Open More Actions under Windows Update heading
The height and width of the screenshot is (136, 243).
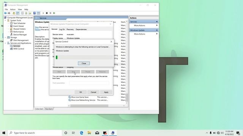point(139,34)
